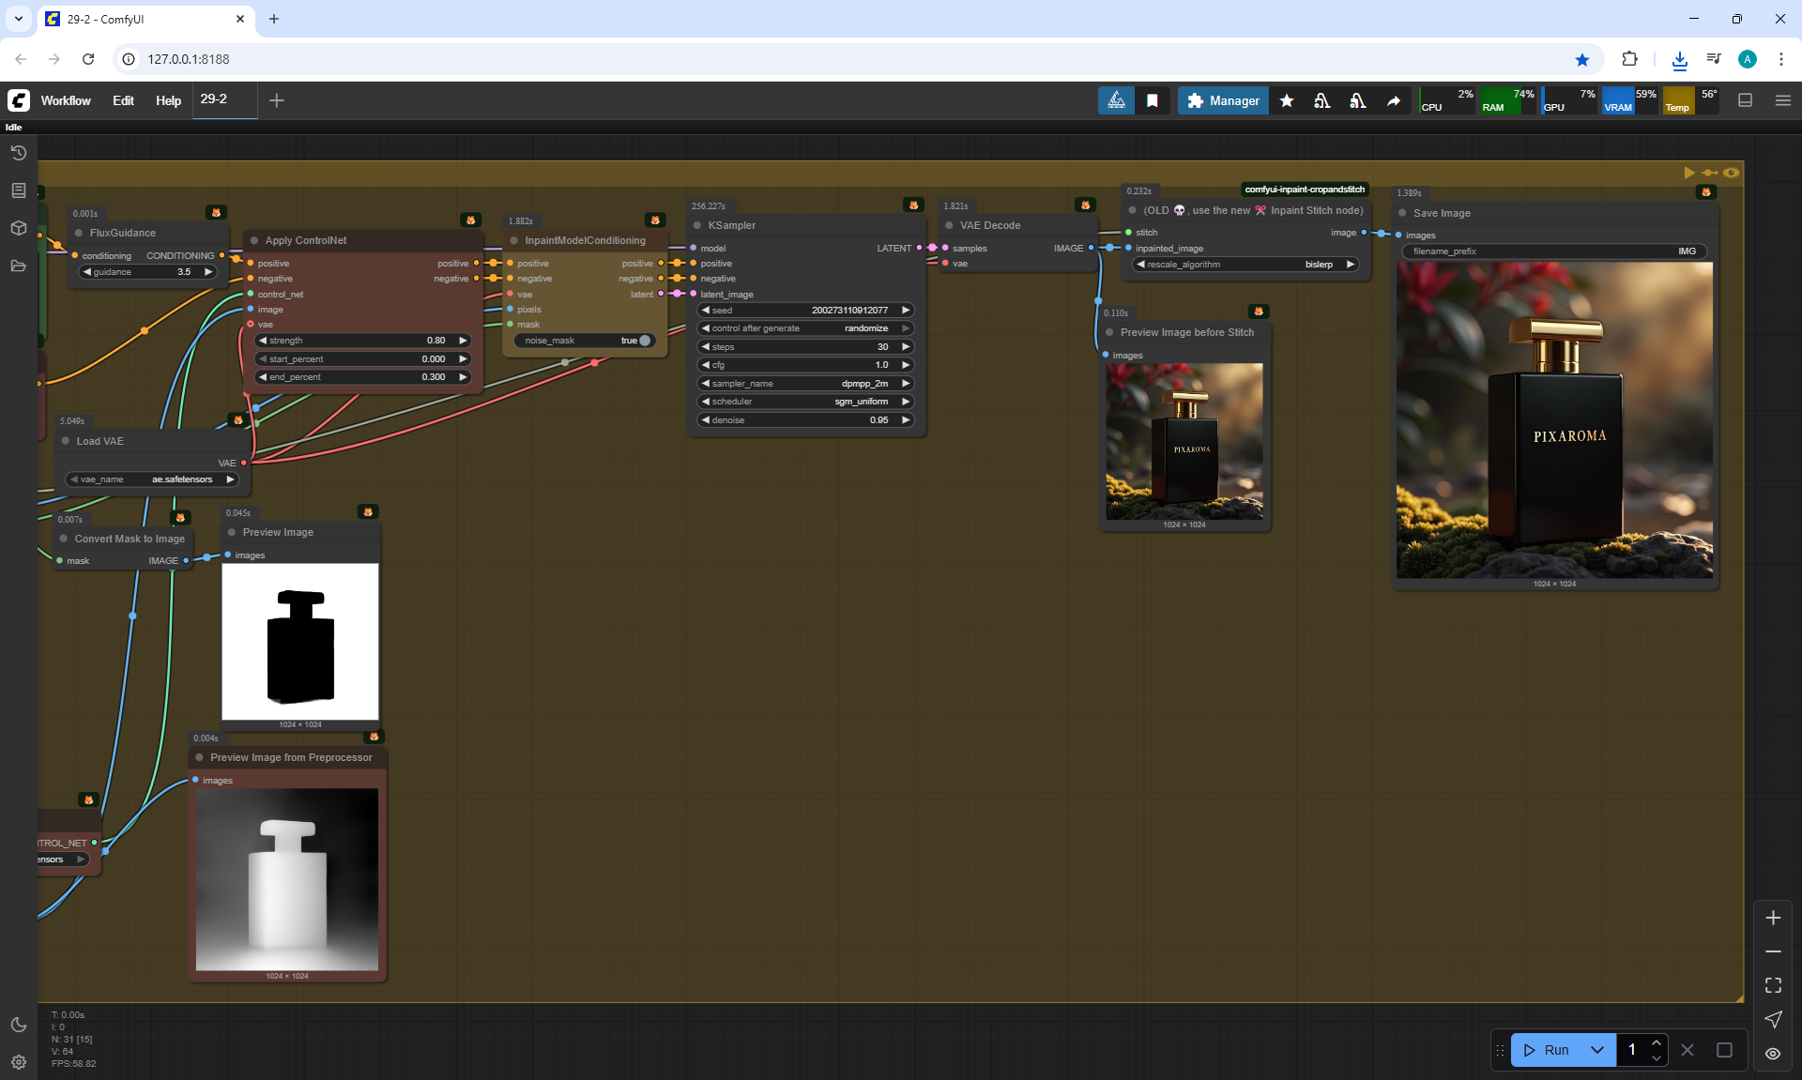The width and height of the screenshot is (1802, 1080).
Task: Toggle the noise_mask switch
Action: (644, 341)
